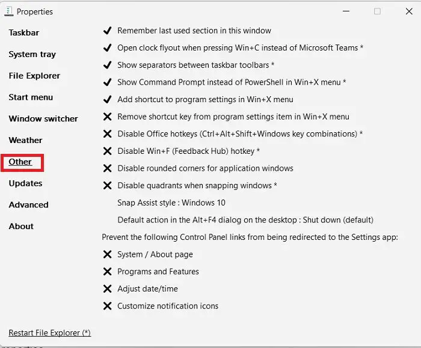Toggle checkmark for Remember last used section
Viewport: 421px width, 348px height.
click(108, 31)
